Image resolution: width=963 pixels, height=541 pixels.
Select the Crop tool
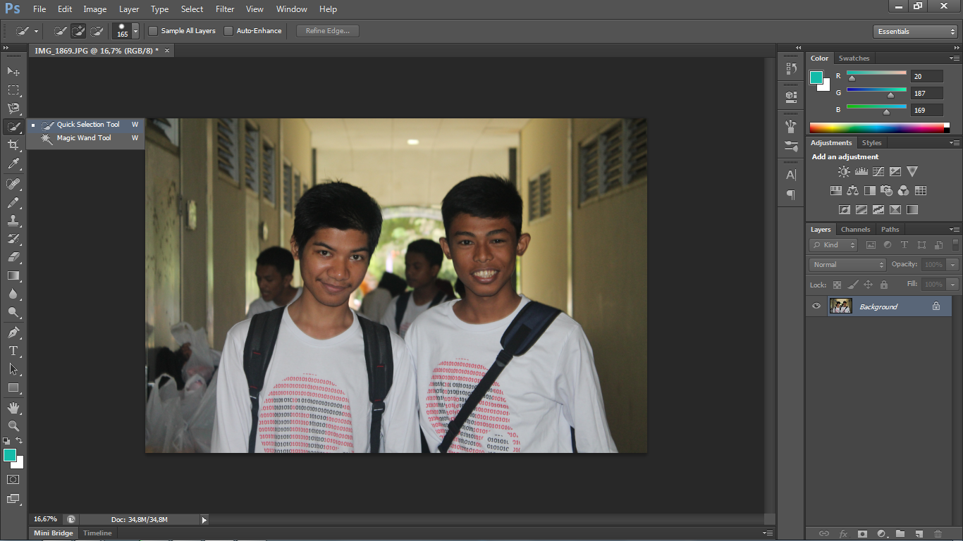tap(13, 143)
